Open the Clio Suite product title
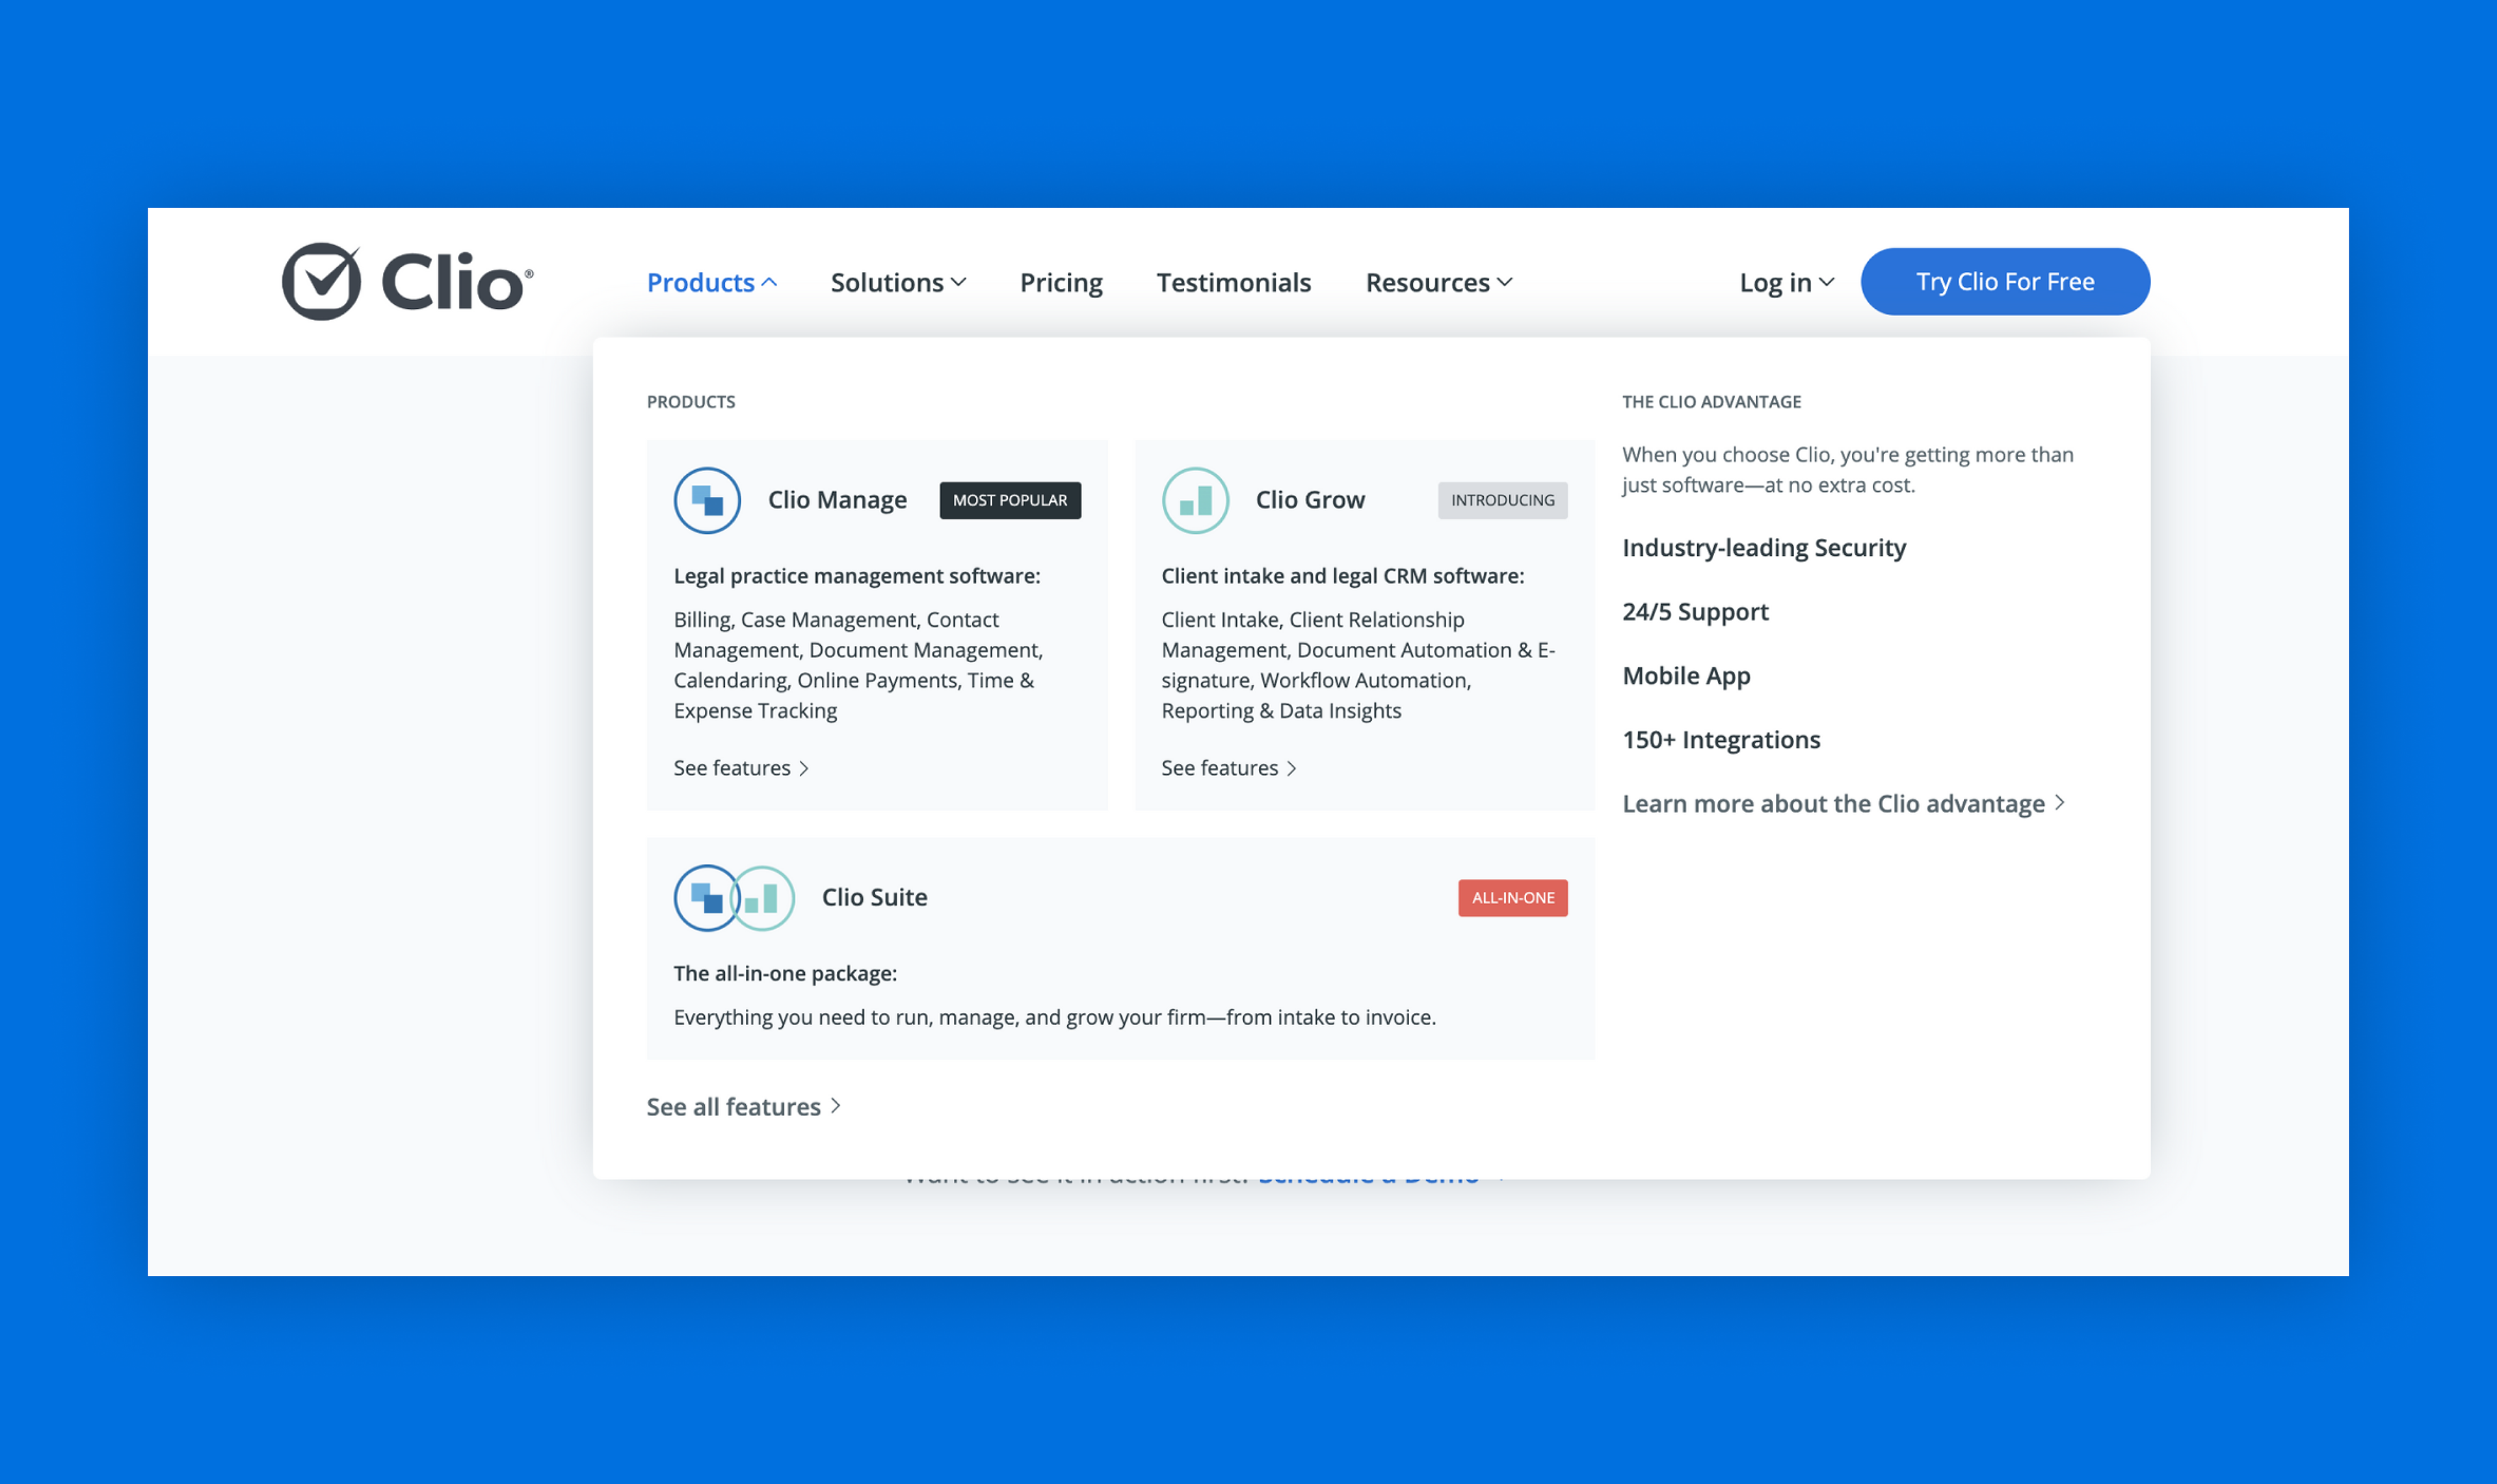 874,897
